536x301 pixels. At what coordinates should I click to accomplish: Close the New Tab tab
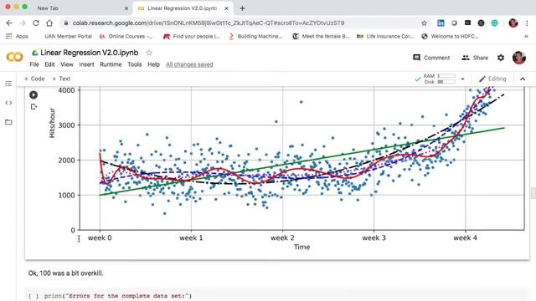tap(126, 8)
